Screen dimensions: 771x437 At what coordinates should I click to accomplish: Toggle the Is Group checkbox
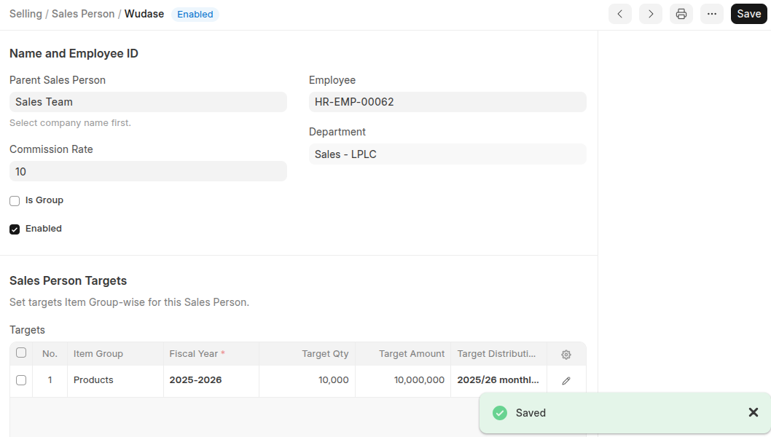tap(15, 201)
